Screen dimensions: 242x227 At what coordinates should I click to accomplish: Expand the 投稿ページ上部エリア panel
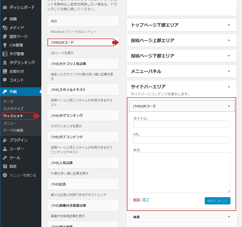[229, 40]
